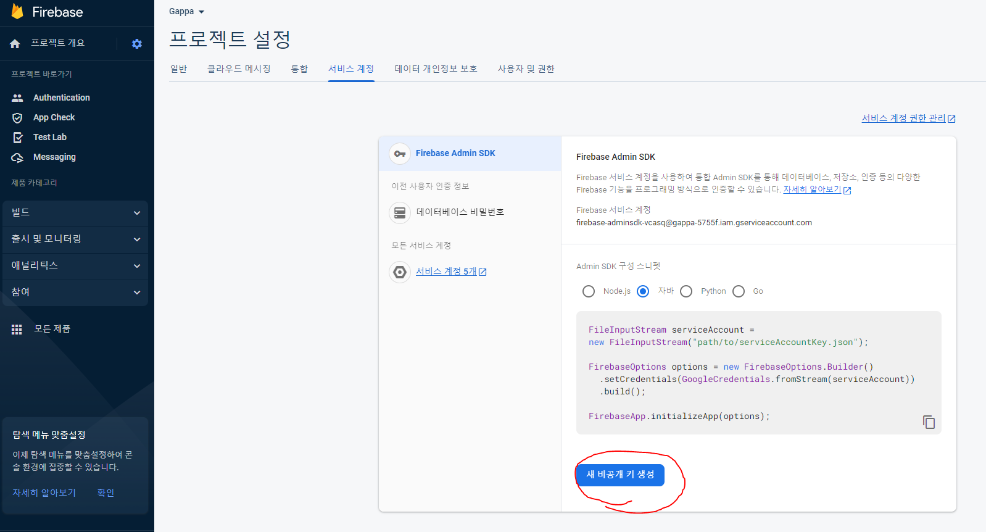Open 프로젝트 개요 in the sidebar
This screenshot has width=986, height=532.
pos(58,43)
